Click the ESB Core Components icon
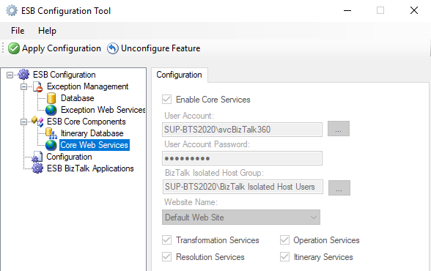This screenshot has height=271, width=431. point(37,122)
